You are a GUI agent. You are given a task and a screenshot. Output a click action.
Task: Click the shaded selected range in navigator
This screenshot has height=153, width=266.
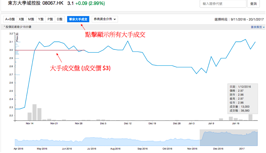pos(228,138)
